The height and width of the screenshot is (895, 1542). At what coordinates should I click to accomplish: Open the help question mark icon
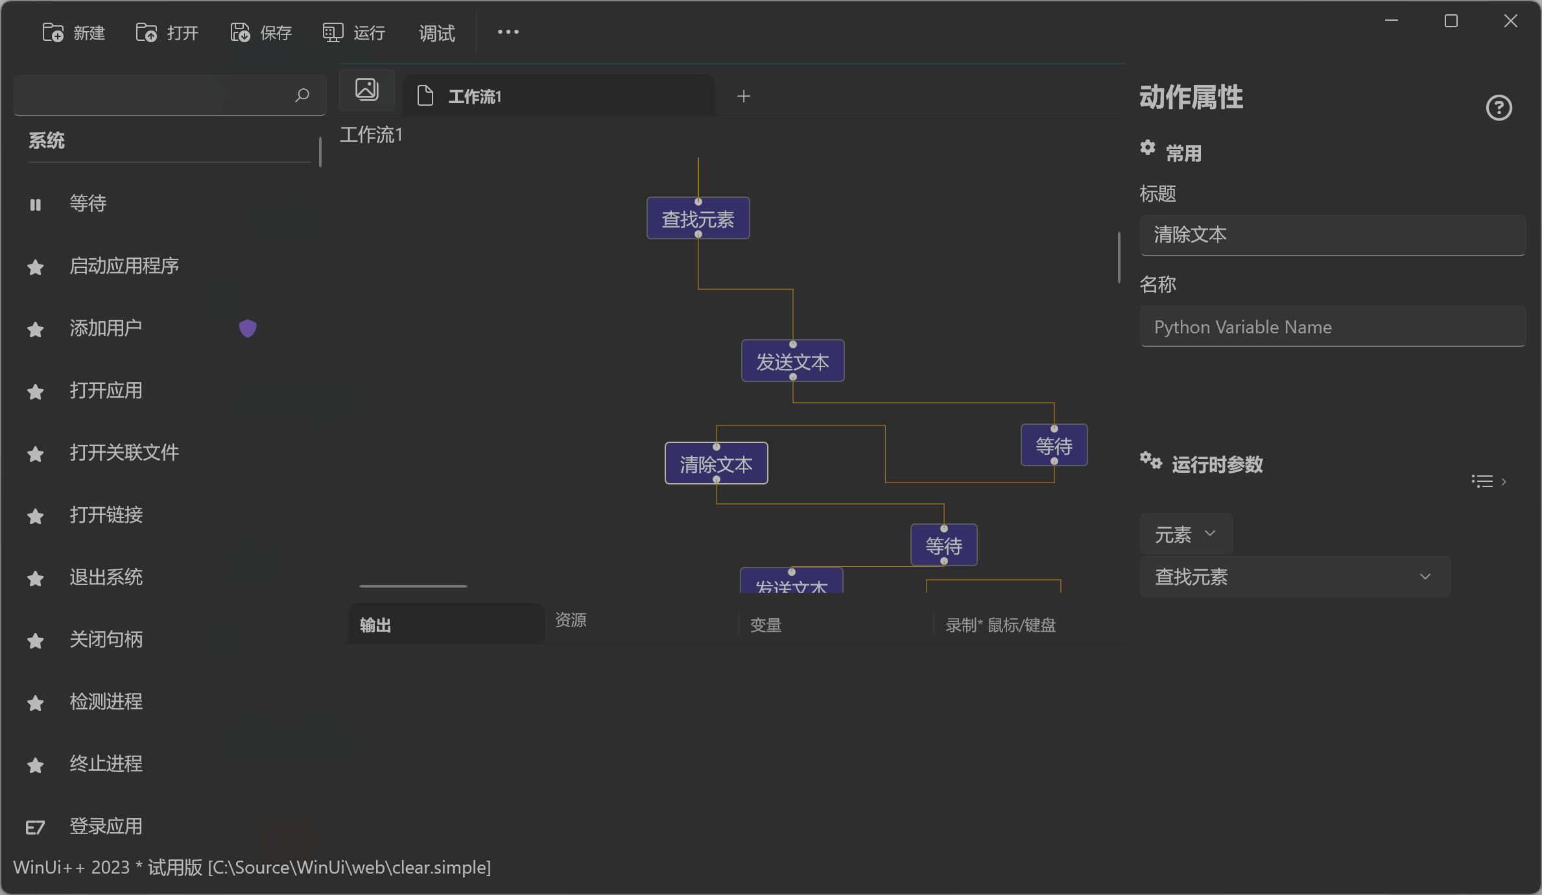[x=1499, y=108]
